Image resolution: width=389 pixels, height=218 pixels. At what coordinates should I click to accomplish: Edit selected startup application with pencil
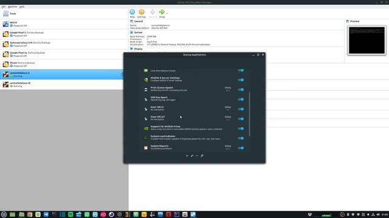(192, 156)
